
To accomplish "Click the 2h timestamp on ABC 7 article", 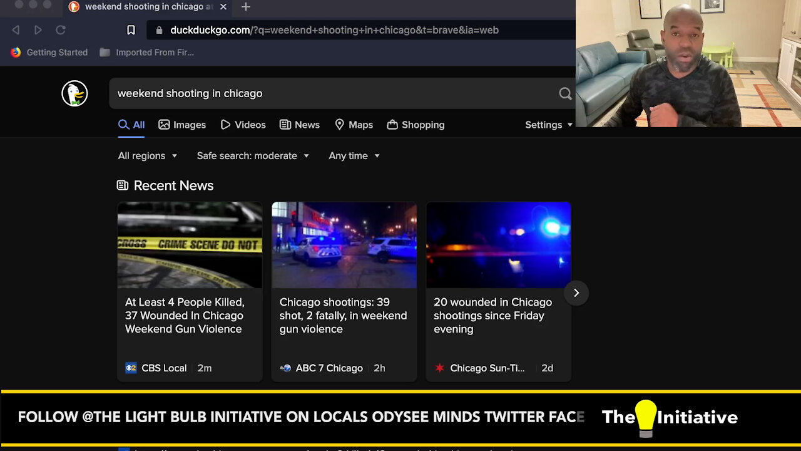I will tap(379, 368).
